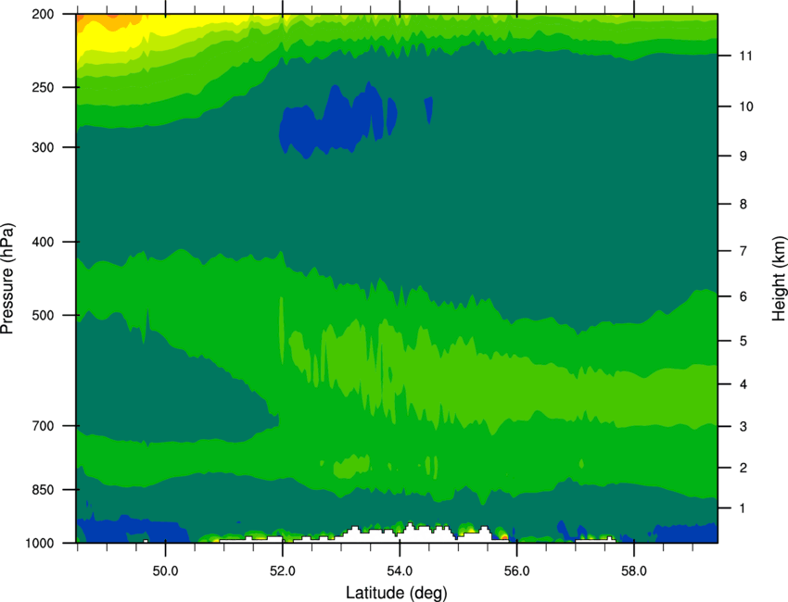Click the 9 km height tick label
This screenshot has width=788, height=602.
(x=744, y=157)
